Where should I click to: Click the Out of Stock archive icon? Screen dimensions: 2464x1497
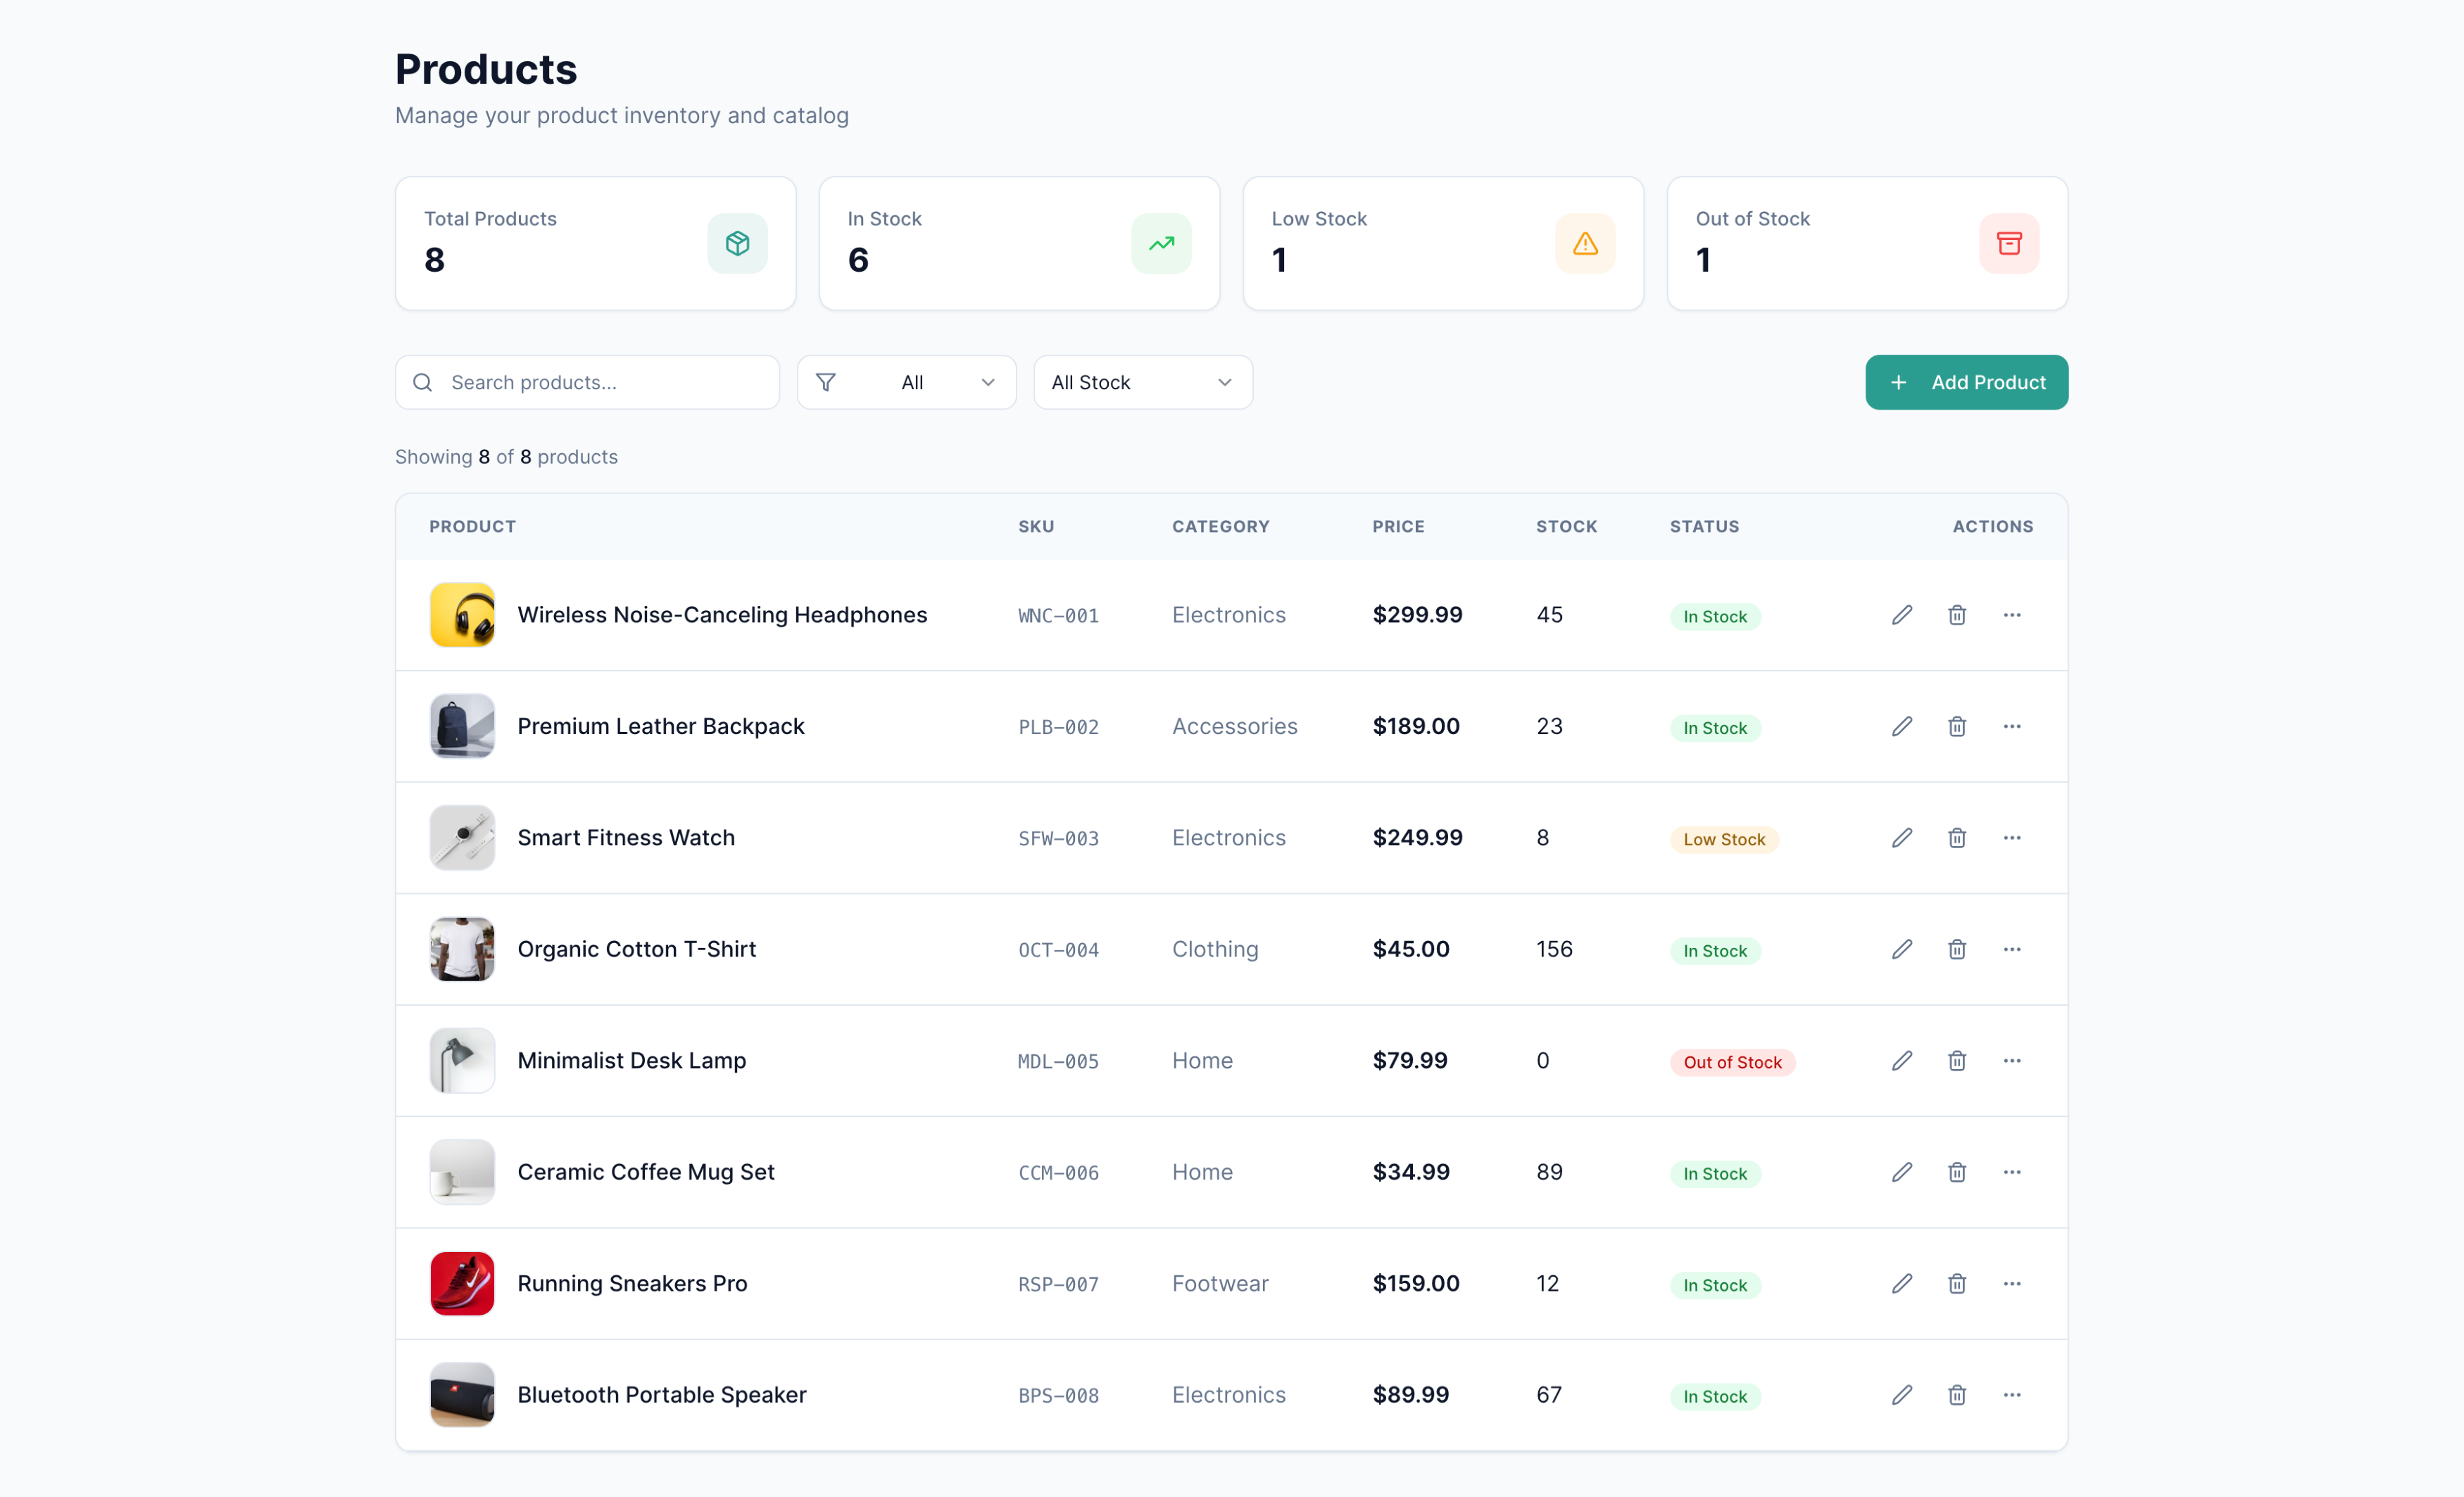pos(2008,243)
